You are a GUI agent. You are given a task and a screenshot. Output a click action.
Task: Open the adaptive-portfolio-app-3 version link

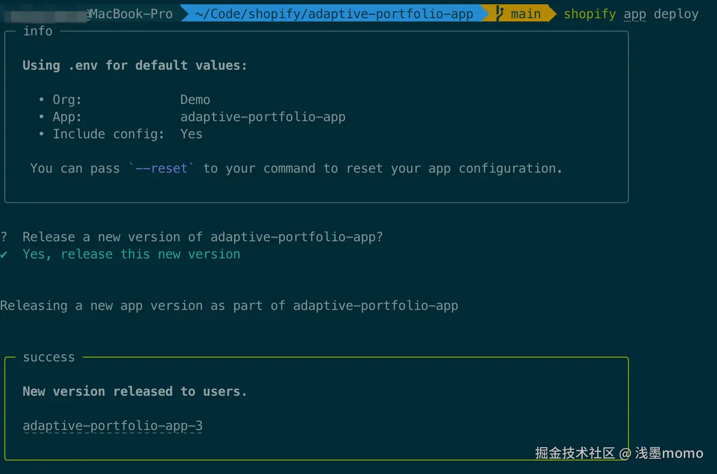tap(113, 426)
